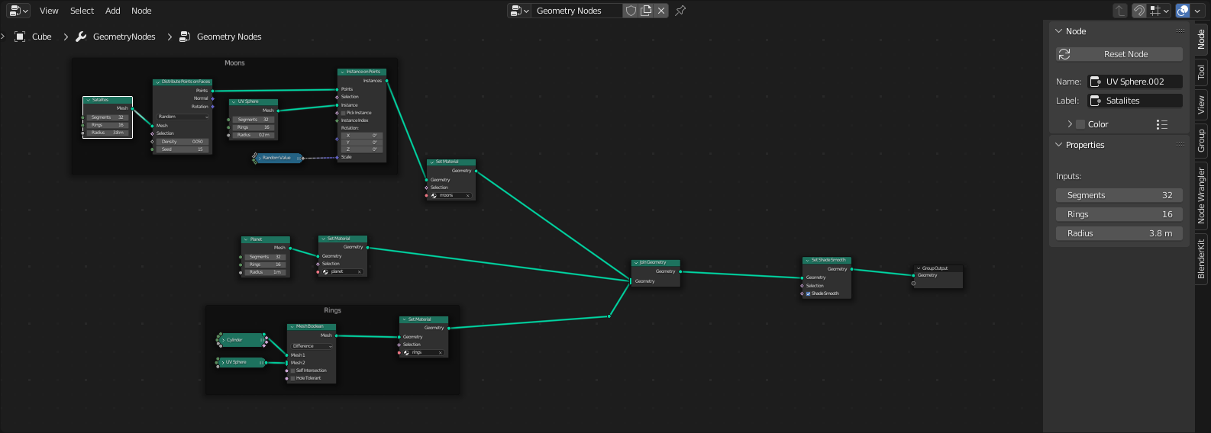Screen dimensions: 1211x433
Task: Open the snapping options dropdown
Action: coord(1160,11)
